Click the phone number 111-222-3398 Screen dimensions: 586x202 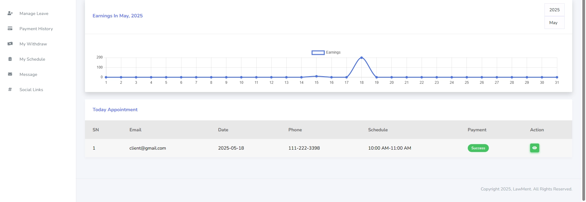304,148
